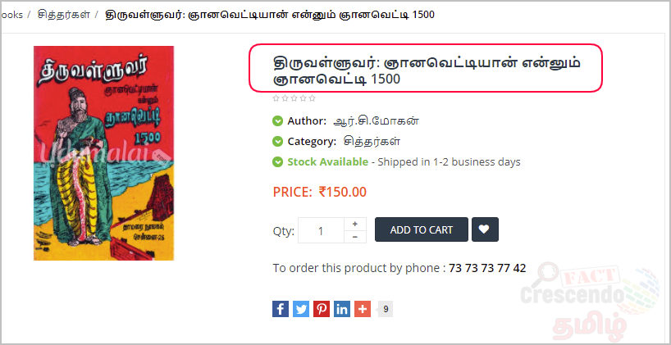Enlarge the Thiruvalluvar book cover image
This screenshot has height=345, width=671.
(x=103, y=153)
